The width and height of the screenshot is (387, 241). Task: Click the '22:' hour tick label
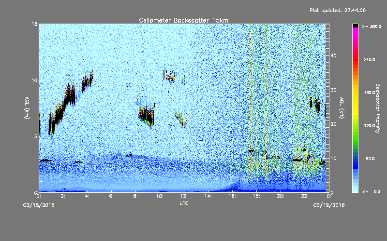(x=305, y=196)
